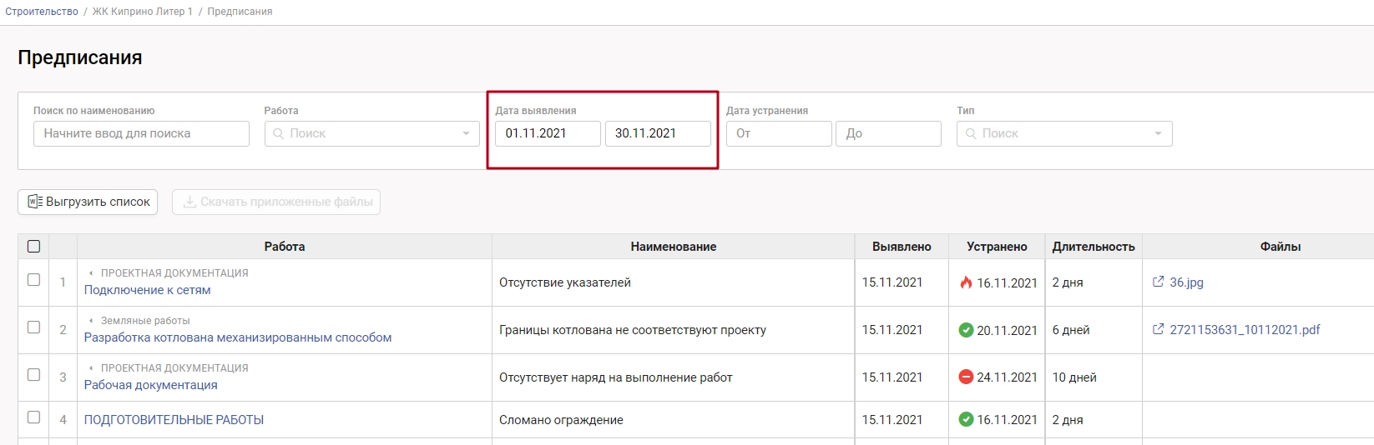Click the Выгрузить список button
The image size is (1374, 445).
coord(88,202)
